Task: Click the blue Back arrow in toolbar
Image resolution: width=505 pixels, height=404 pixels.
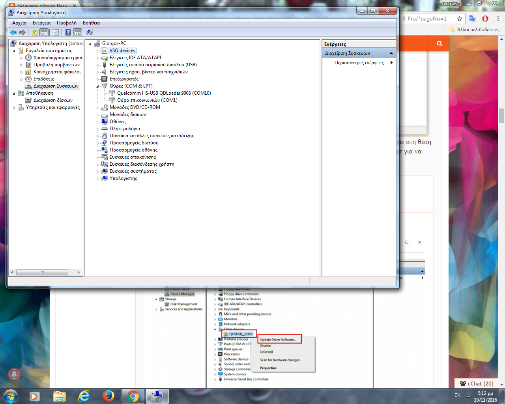Action: tap(13, 32)
